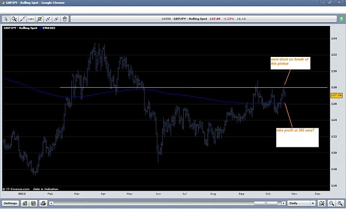Zoom in on the chart
The height and width of the screenshot is (216, 346).
pos(340,203)
